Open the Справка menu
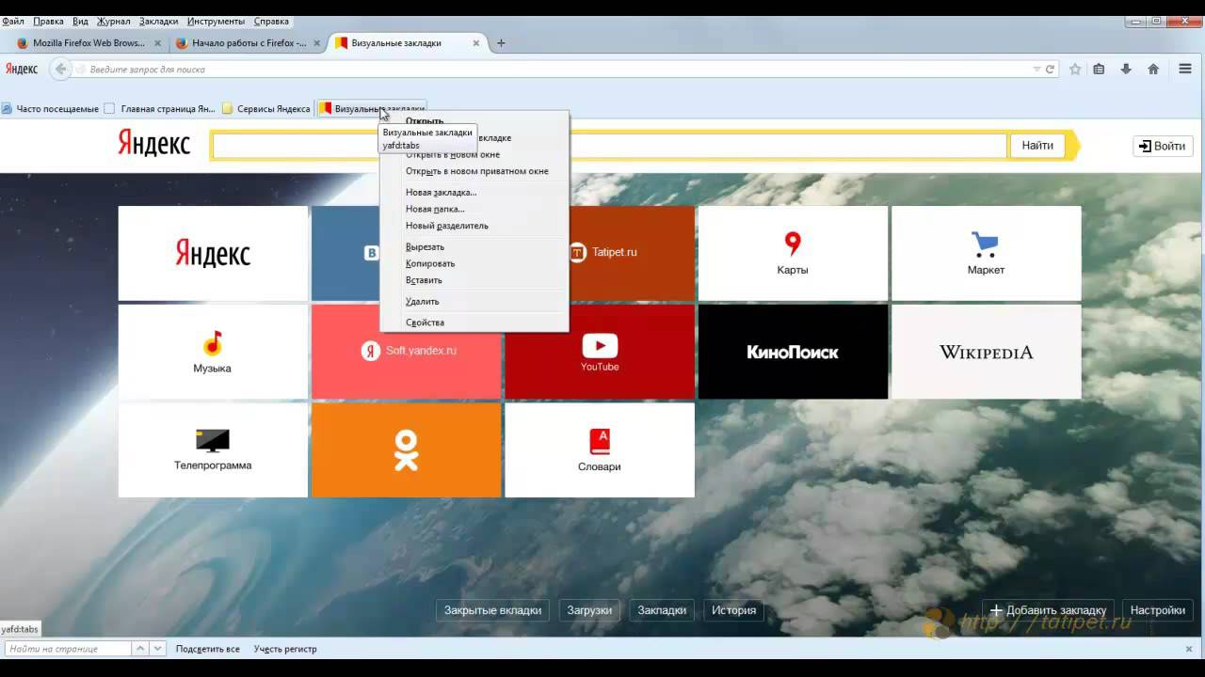 point(272,21)
